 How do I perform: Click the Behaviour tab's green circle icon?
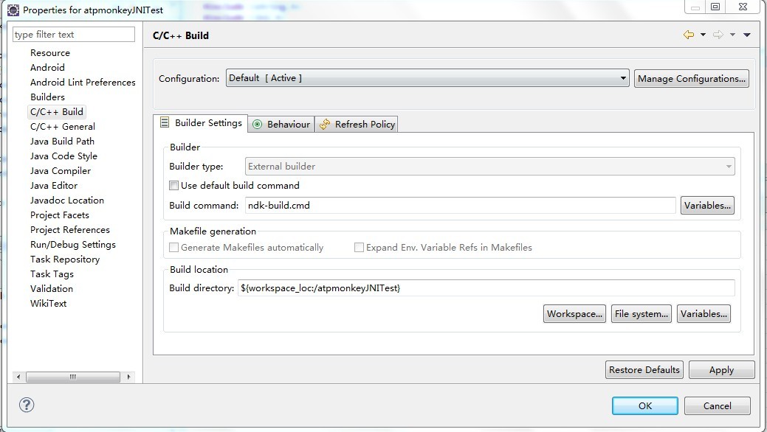pos(257,125)
